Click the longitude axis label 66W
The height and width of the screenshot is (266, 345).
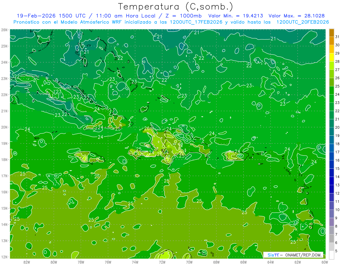(243, 262)
